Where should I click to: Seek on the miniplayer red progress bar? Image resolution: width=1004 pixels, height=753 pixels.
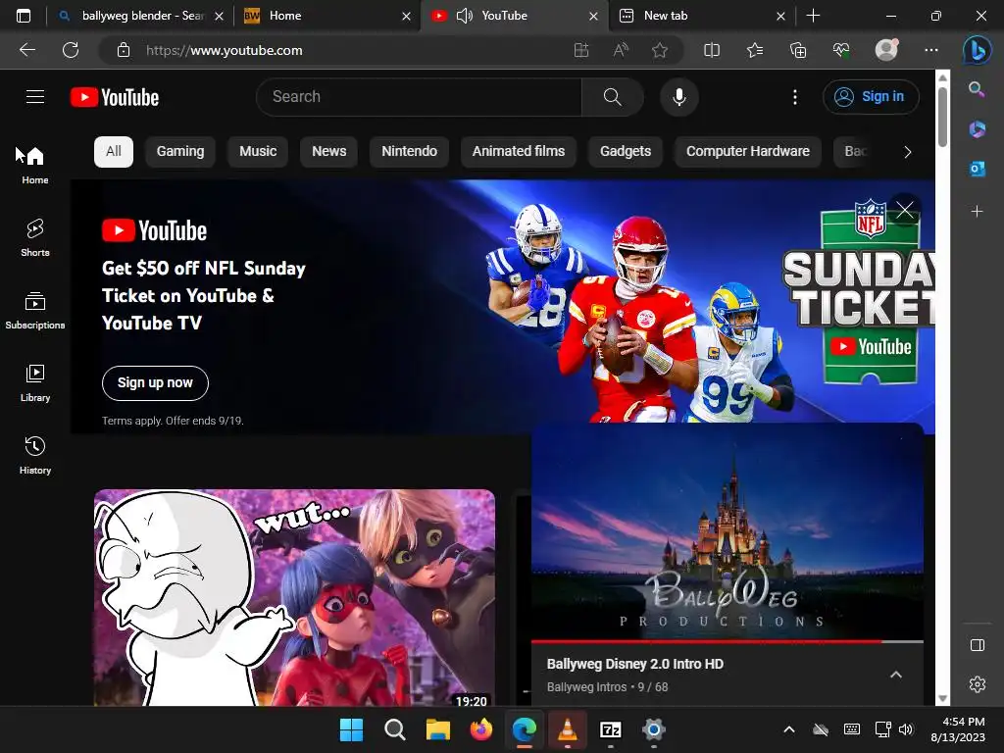pos(728,641)
